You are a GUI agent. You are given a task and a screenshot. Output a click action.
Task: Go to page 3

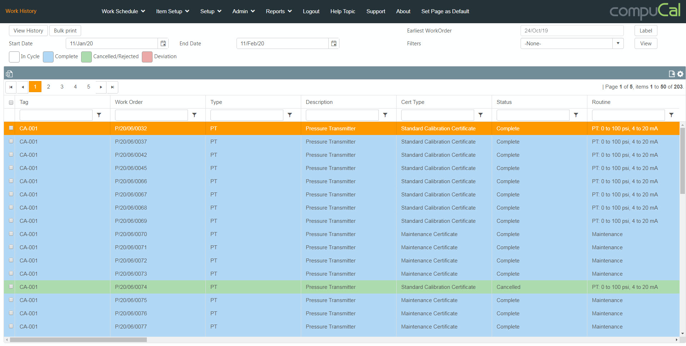(62, 87)
